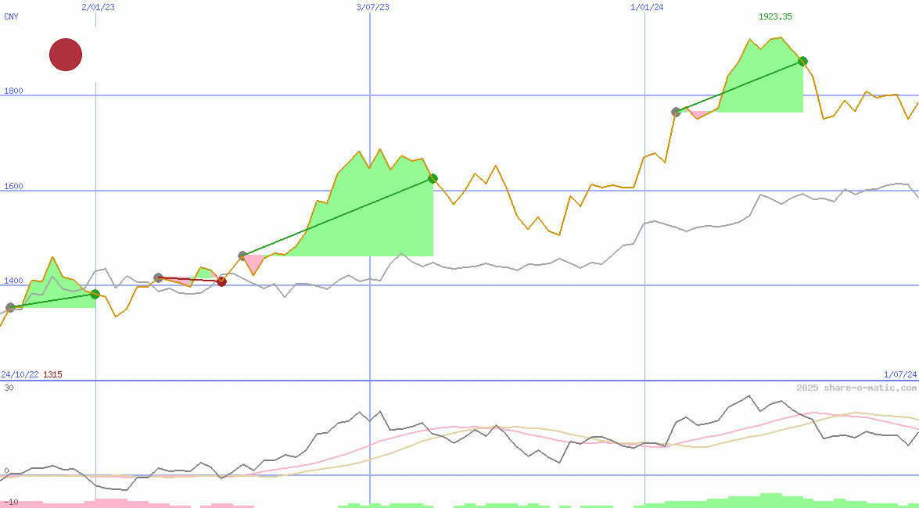Open the share-o-matic.com watermark link
This screenshot has height=508, width=919.
coord(856,388)
